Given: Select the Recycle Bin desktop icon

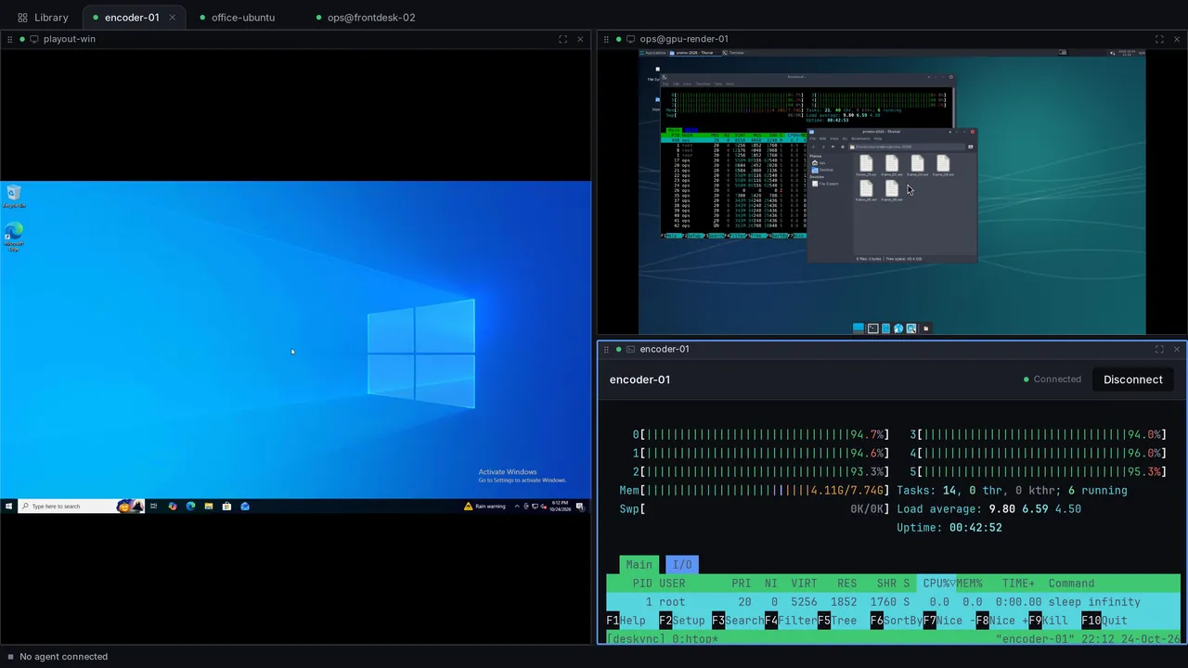Looking at the screenshot, I should tap(14, 196).
